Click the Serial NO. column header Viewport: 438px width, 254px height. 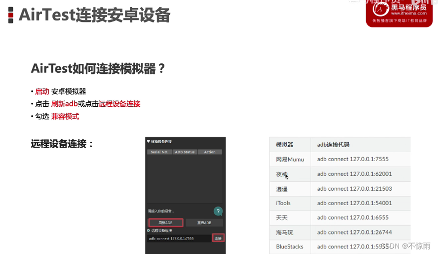pyautogui.click(x=159, y=152)
